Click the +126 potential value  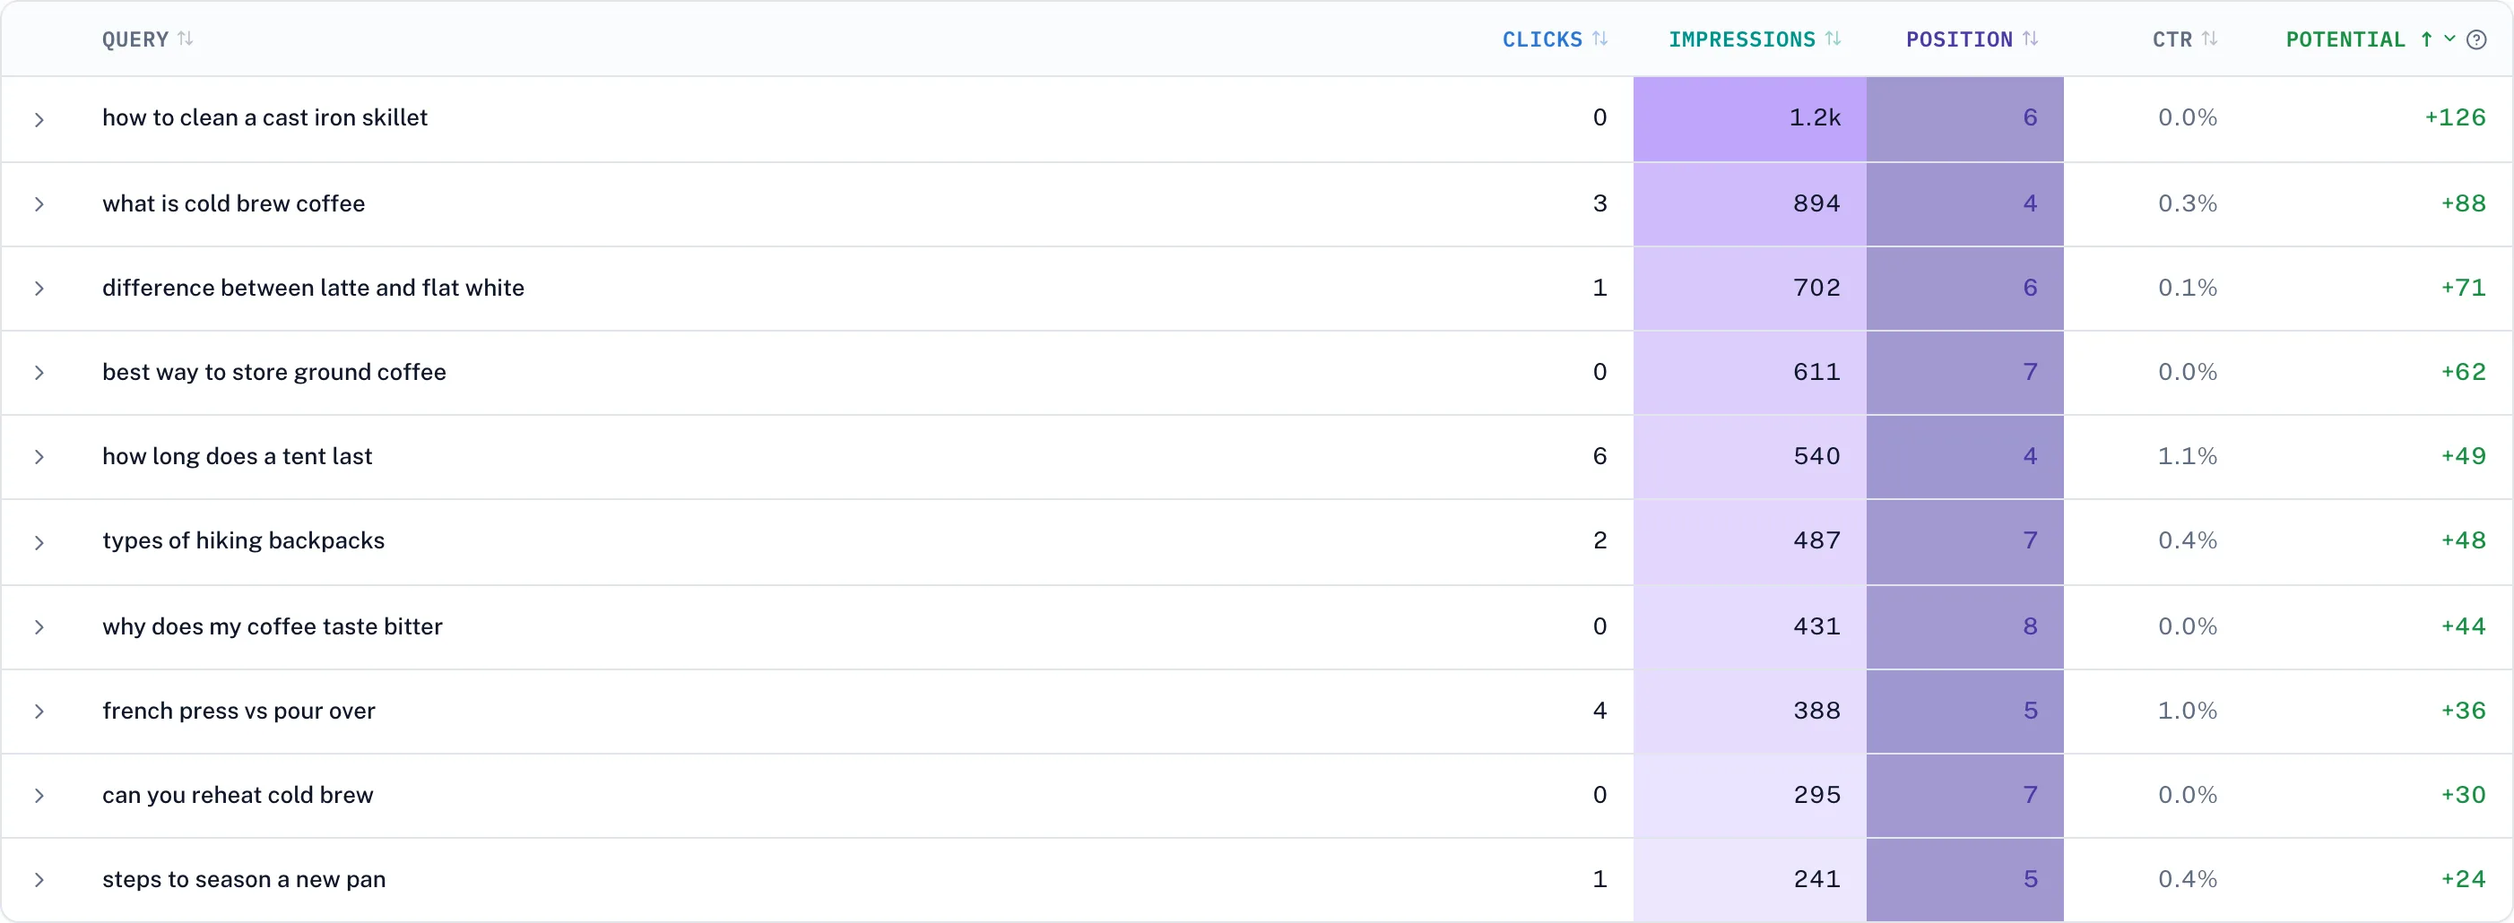2456,118
